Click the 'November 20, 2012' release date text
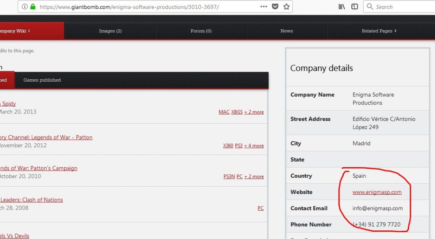This screenshot has height=239, width=435. coord(23,145)
